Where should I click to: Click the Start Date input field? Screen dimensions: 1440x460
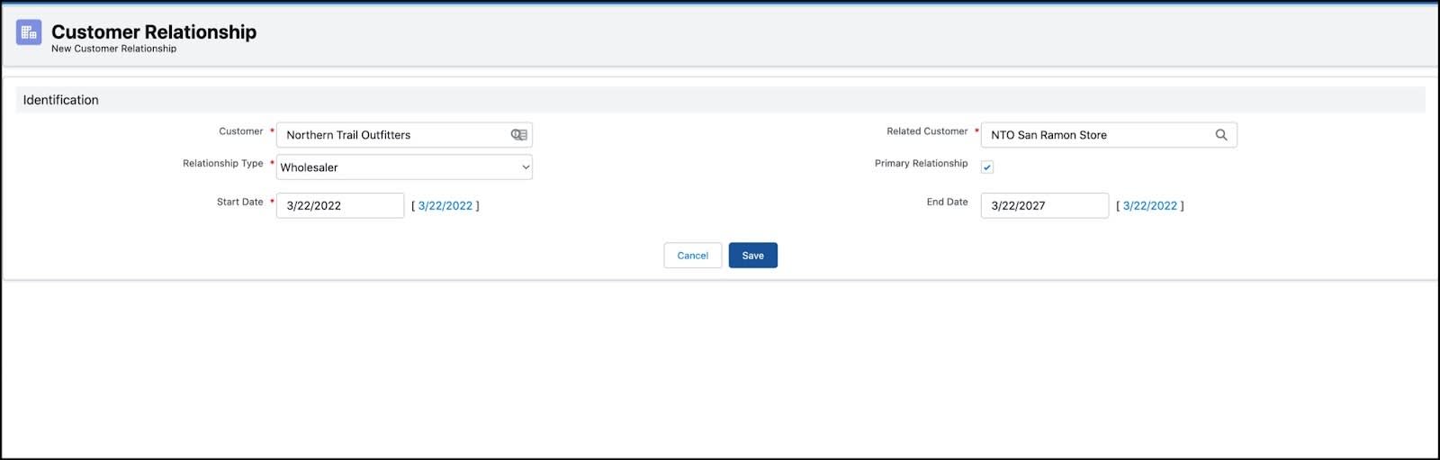point(340,205)
